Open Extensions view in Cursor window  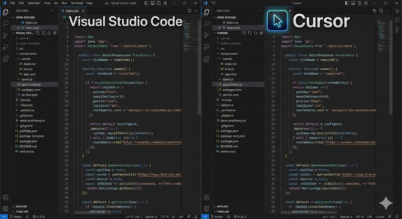click(206, 59)
